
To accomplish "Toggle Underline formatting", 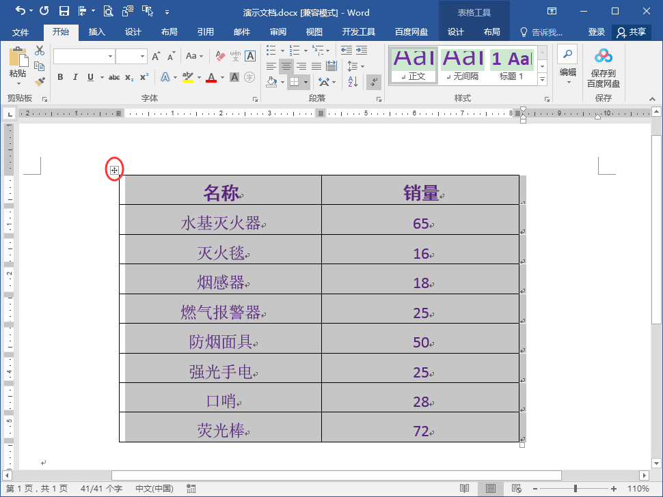I will point(90,77).
